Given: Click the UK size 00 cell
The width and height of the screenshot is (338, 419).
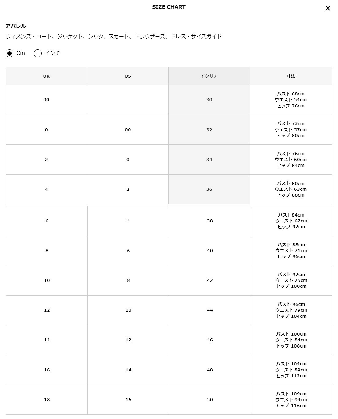Looking at the screenshot, I should coord(46,100).
